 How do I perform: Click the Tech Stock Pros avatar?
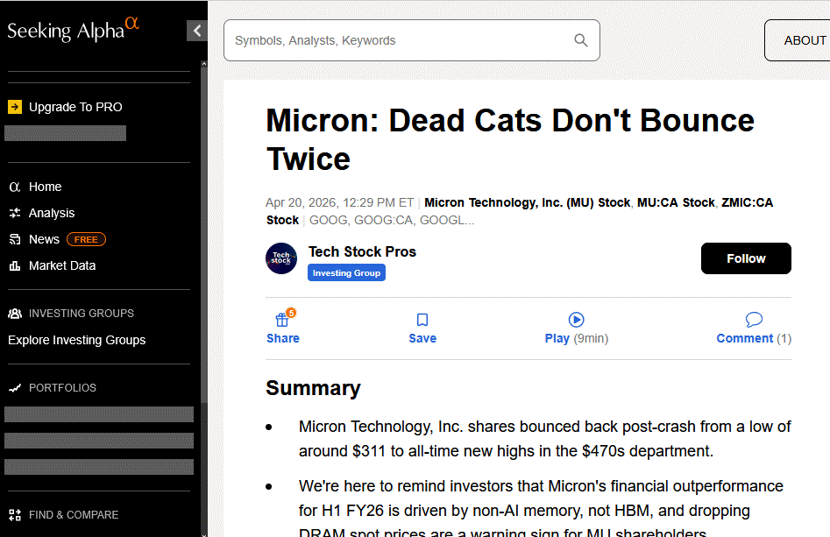click(x=281, y=258)
